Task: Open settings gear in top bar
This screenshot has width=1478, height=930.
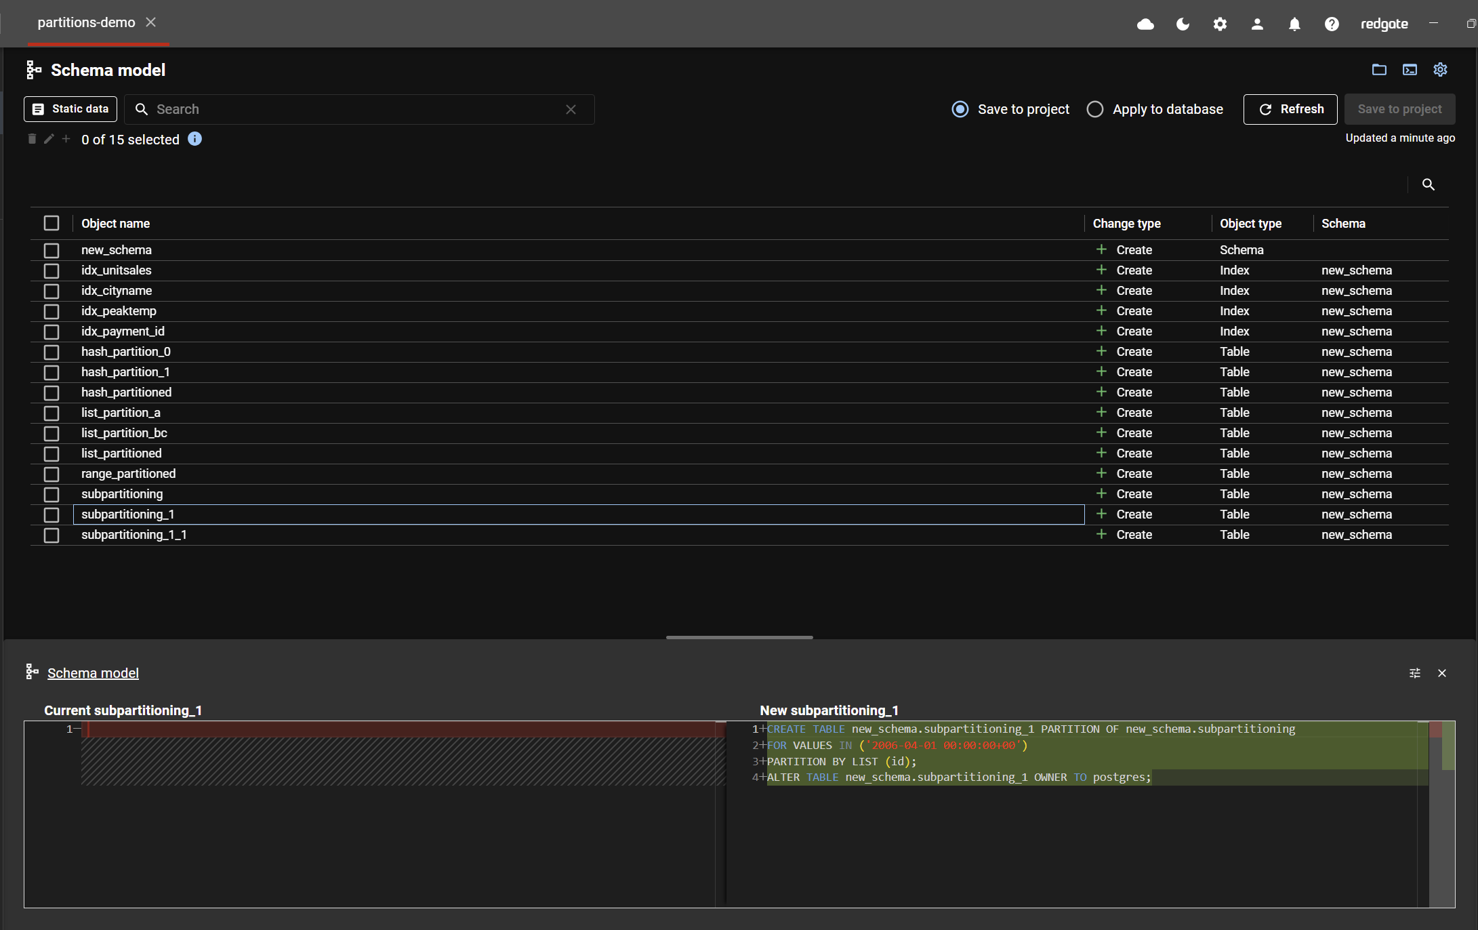Action: point(1220,24)
